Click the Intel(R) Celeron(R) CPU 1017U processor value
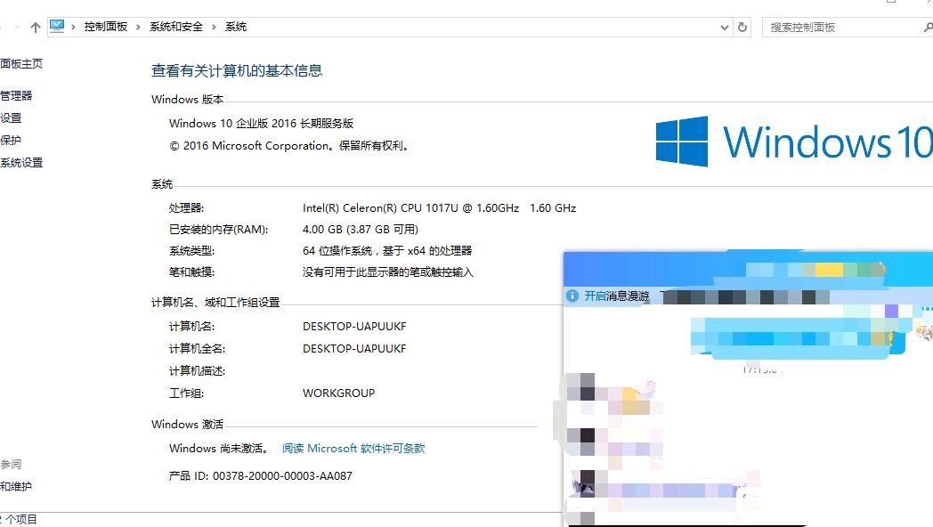Viewport: 933px width, 527px height. tap(439, 208)
